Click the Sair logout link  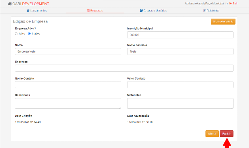233,4
